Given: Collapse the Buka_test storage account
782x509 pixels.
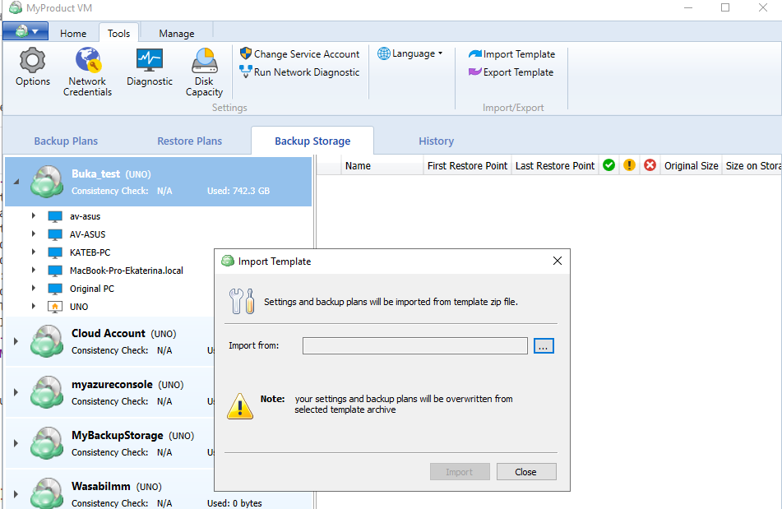Looking at the screenshot, I should point(16,182).
